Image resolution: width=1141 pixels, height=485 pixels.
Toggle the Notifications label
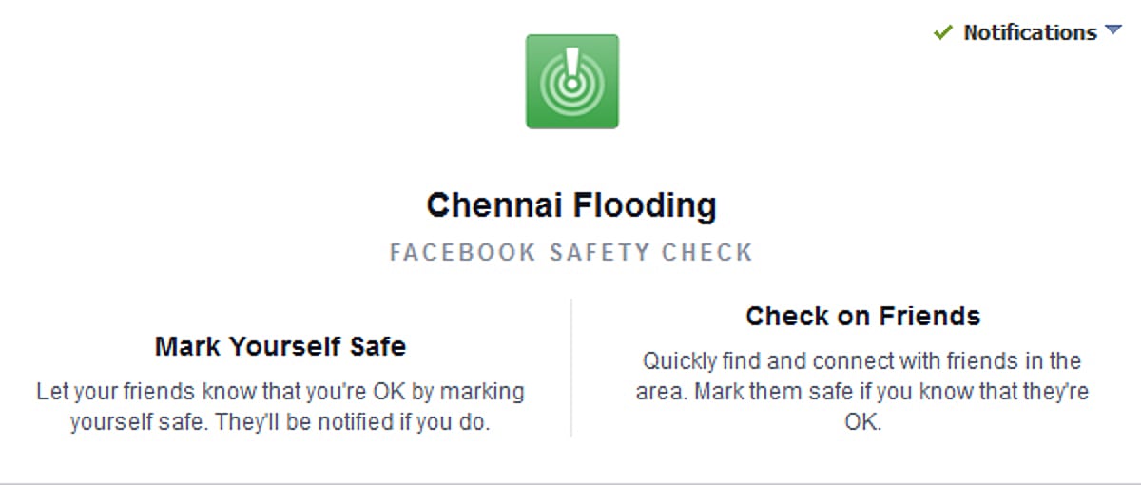pyautogui.click(x=1030, y=32)
